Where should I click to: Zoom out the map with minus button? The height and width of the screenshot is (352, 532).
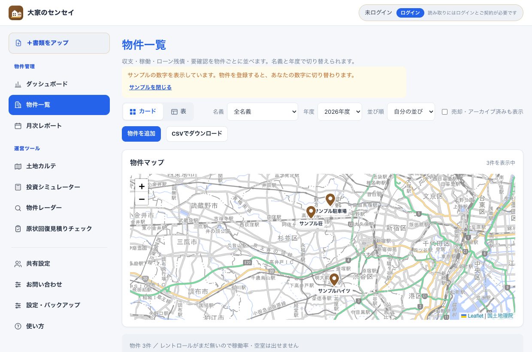point(142,199)
